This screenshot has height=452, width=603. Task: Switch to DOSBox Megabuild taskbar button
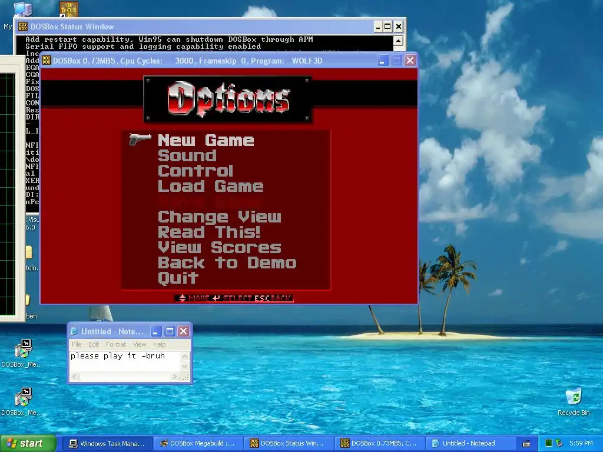click(198, 444)
